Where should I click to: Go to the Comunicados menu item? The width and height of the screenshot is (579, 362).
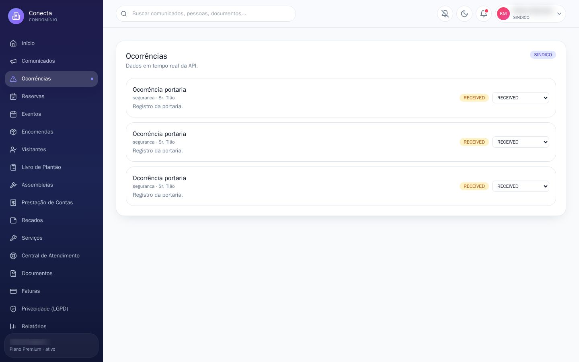pos(51,61)
